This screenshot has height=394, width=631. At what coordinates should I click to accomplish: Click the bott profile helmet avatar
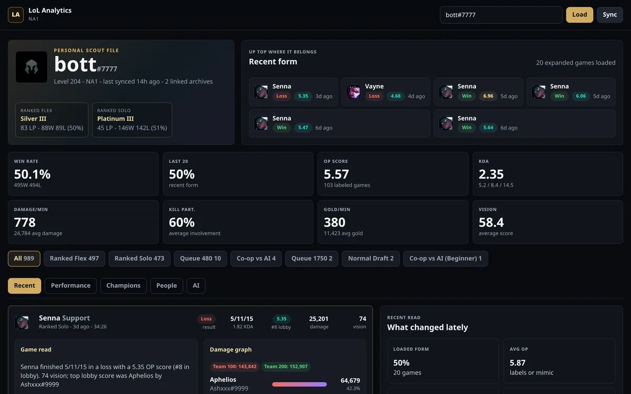pos(32,67)
